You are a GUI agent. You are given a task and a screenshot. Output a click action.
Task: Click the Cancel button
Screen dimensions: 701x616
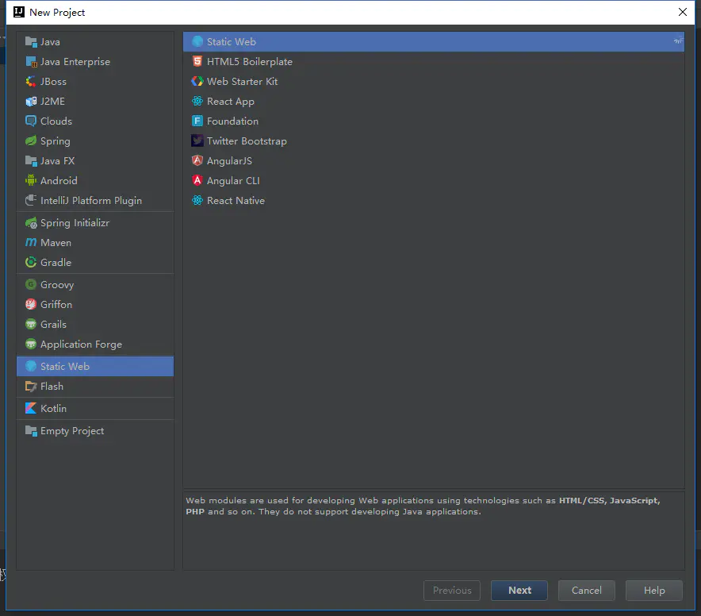[x=587, y=591]
